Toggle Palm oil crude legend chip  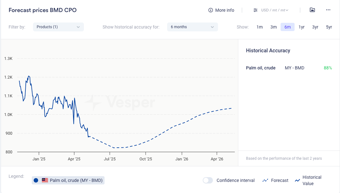click(x=68, y=180)
